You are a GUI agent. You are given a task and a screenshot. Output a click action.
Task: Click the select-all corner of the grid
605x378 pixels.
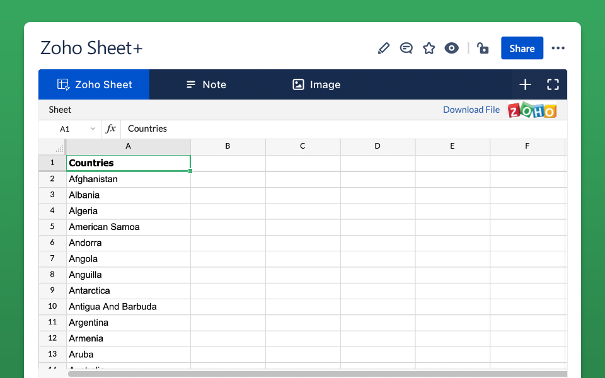click(52, 147)
